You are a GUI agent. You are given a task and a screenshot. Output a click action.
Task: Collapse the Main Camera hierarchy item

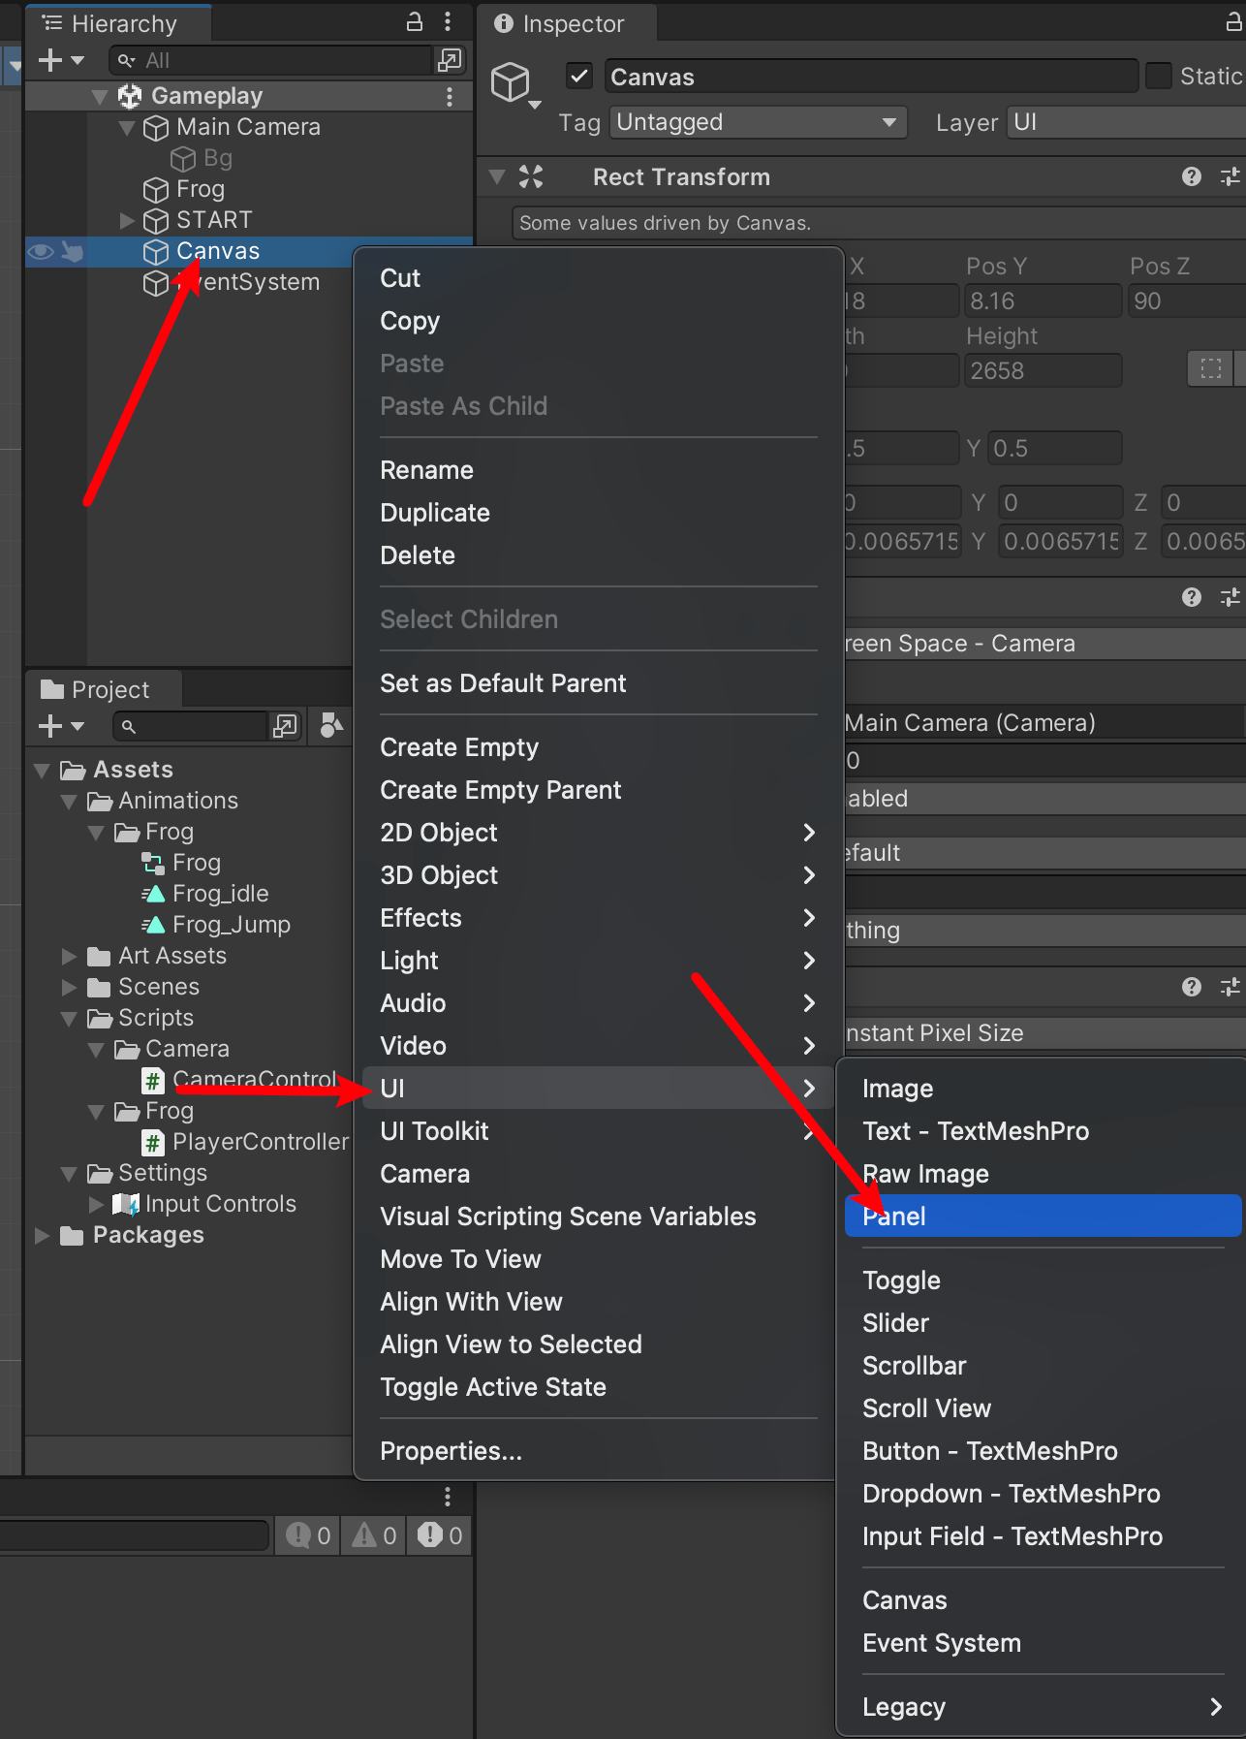pos(127,127)
